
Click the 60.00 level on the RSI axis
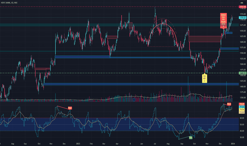pos(242,118)
